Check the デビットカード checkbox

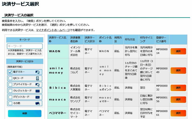[x=10, y=97]
